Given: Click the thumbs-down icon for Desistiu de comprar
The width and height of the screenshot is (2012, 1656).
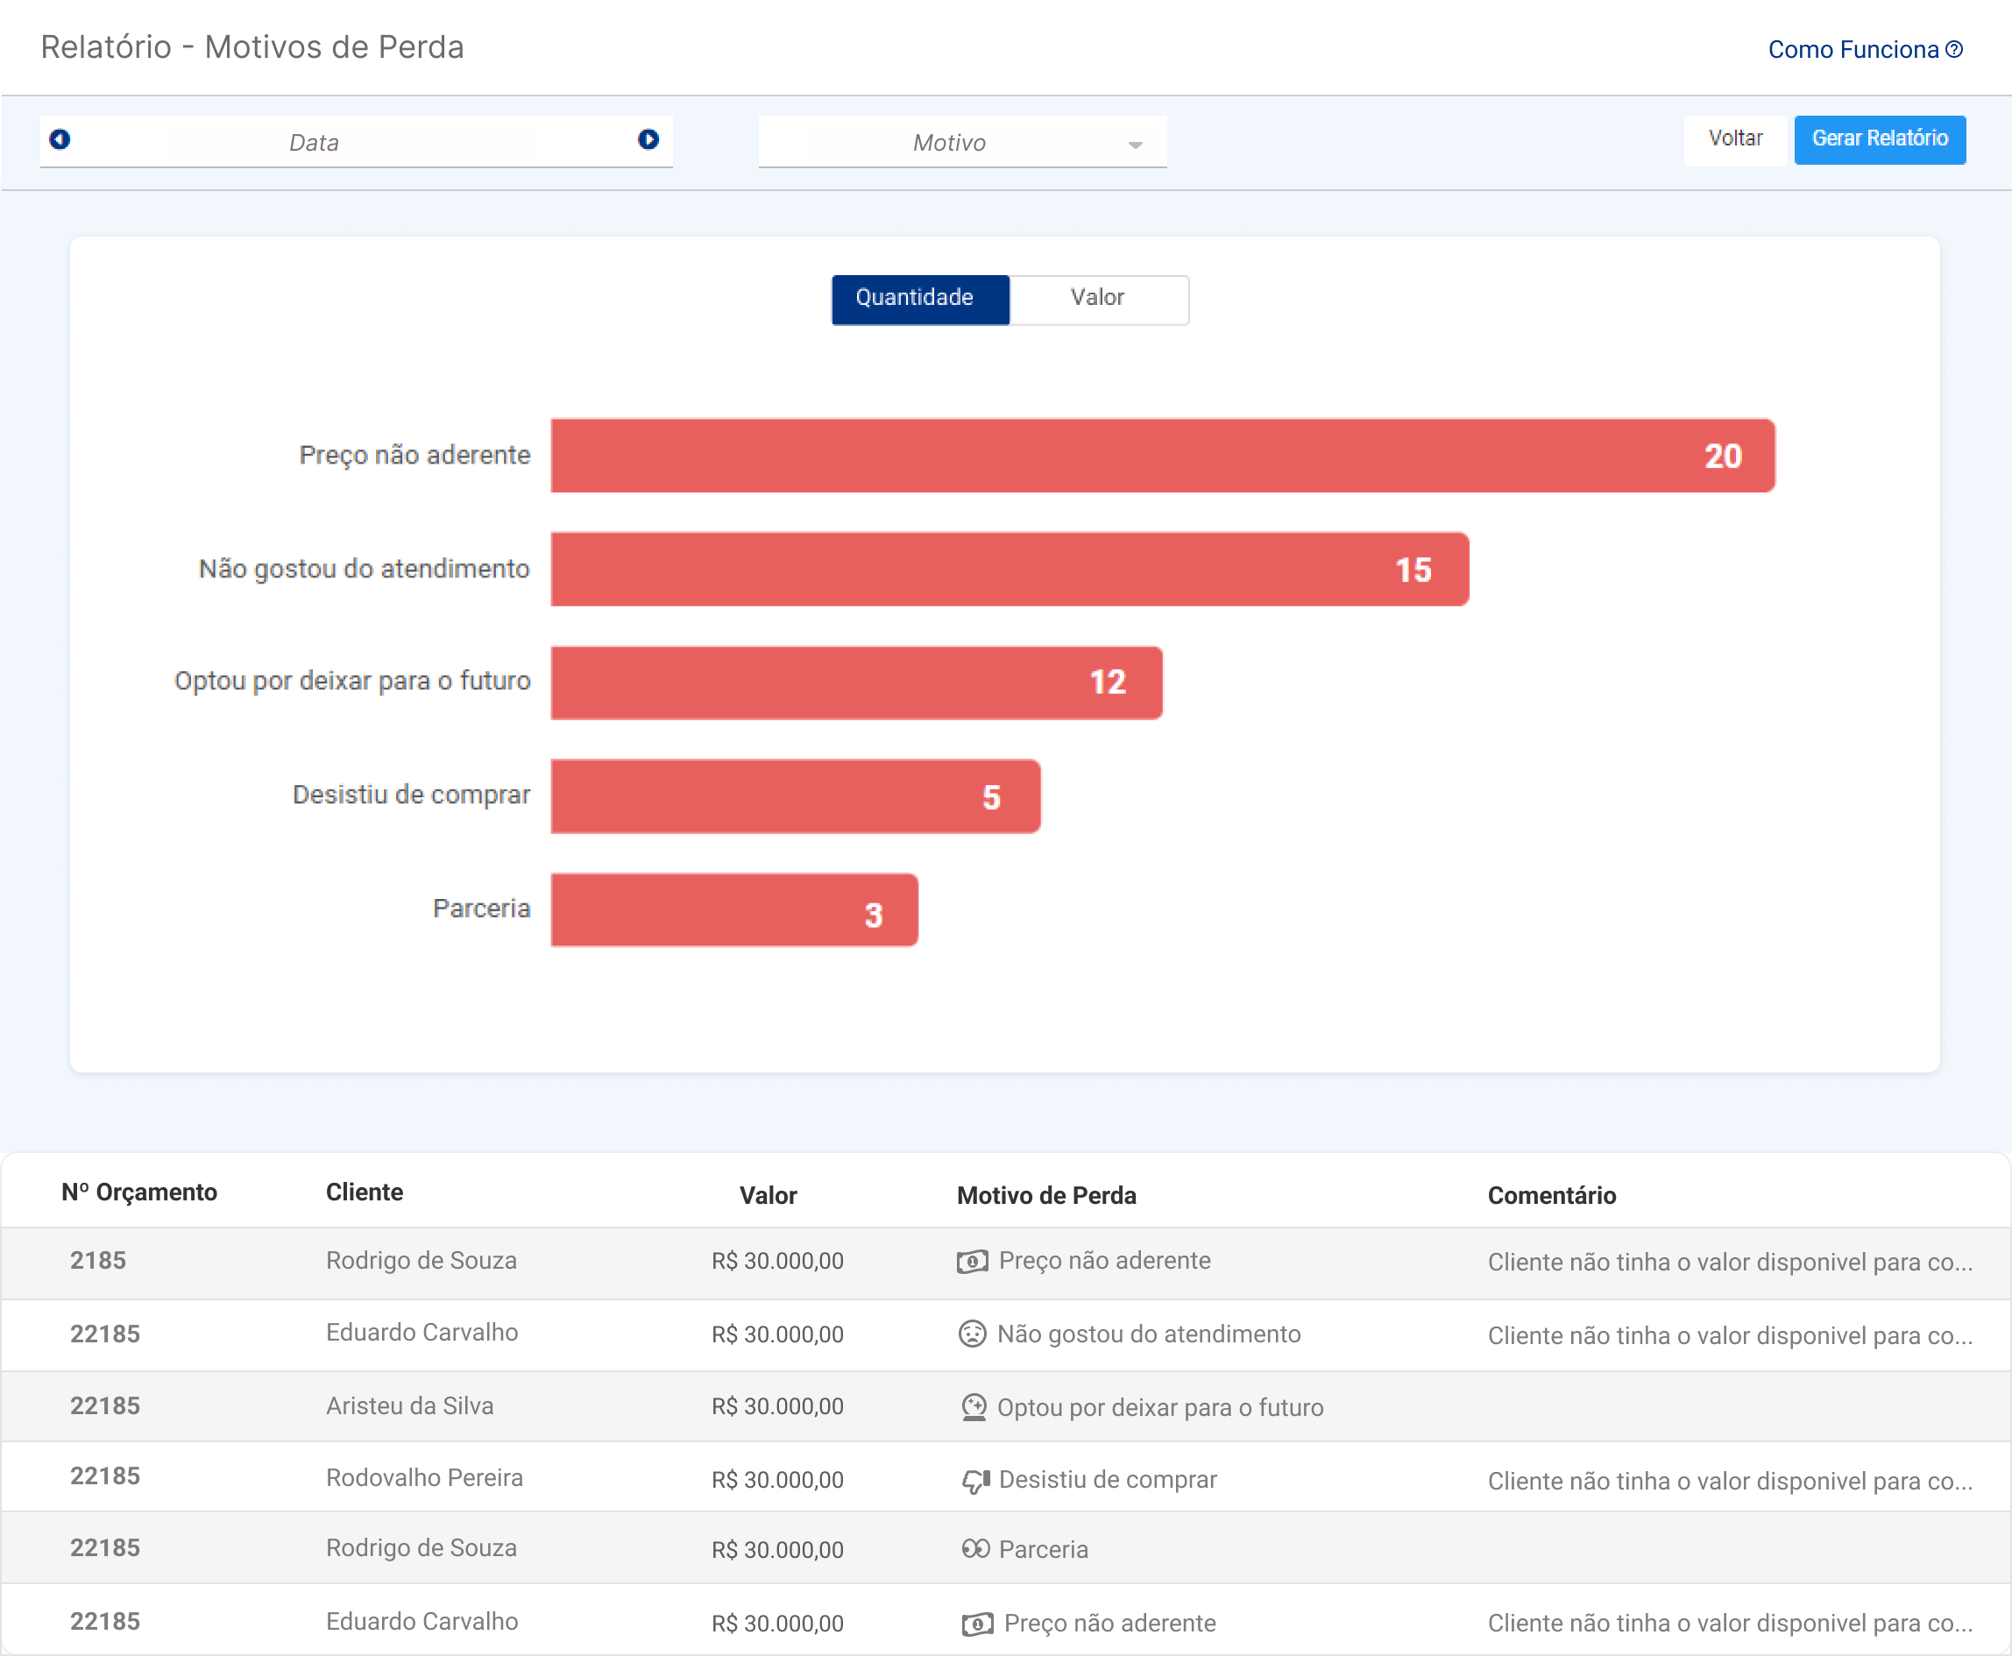Looking at the screenshot, I should (x=975, y=1481).
